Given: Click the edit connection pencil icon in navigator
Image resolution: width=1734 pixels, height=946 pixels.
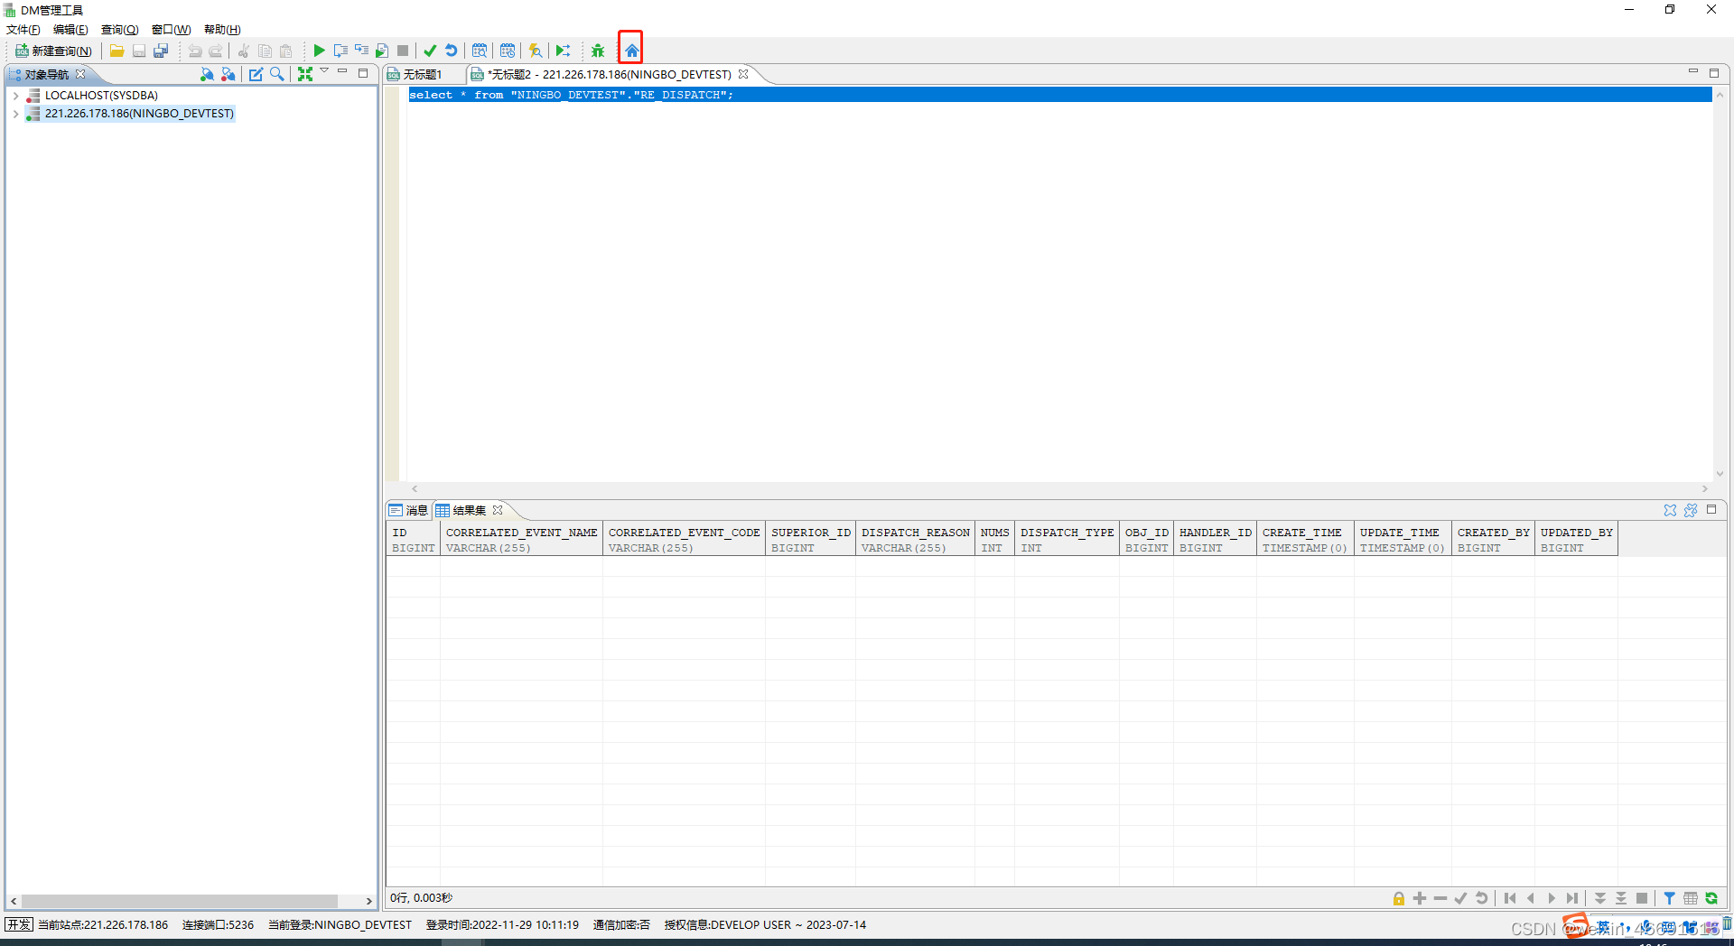Looking at the screenshot, I should (256, 74).
